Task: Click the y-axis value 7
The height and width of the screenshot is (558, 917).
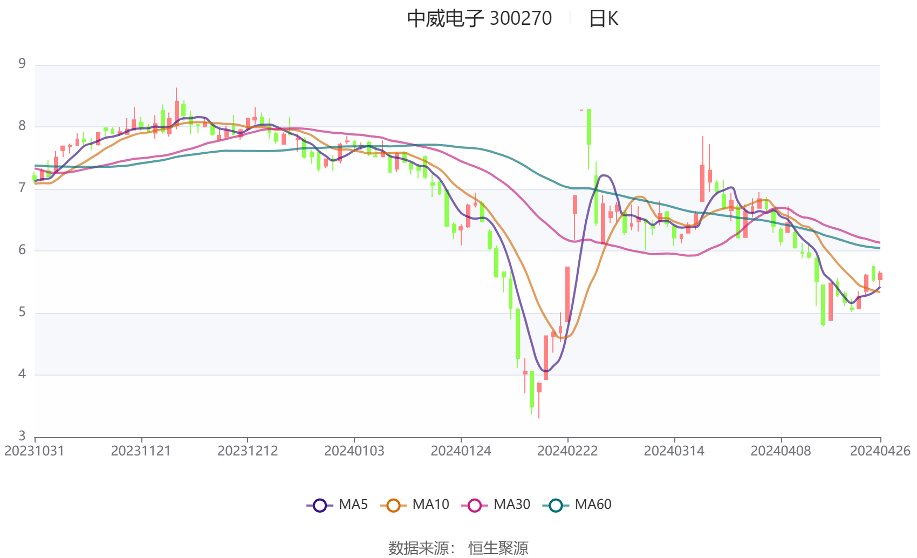Action: click(22, 188)
